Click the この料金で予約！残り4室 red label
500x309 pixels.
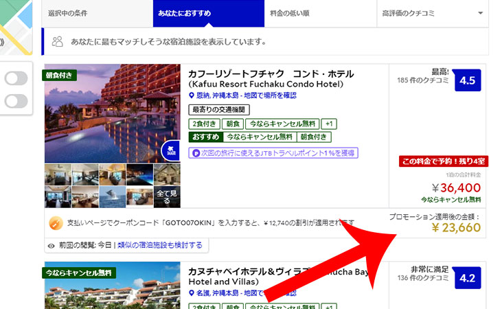click(x=443, y=161)
